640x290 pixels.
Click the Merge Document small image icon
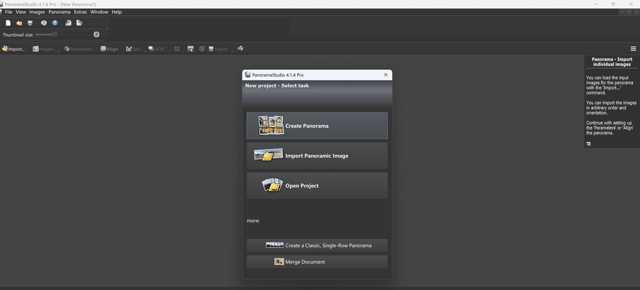pyautogui.click(x=279, y=262)
